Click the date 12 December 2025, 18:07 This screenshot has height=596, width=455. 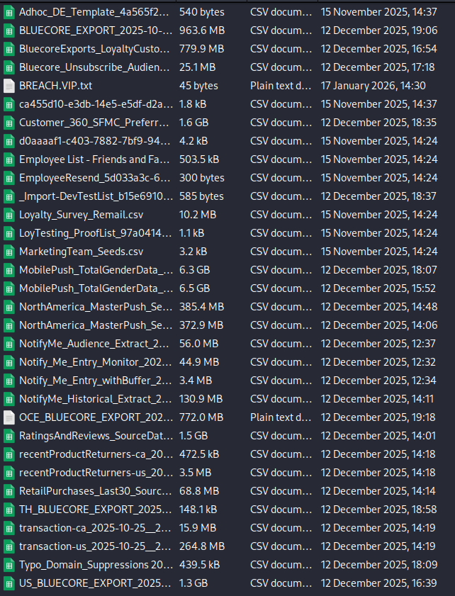(379, 270)
